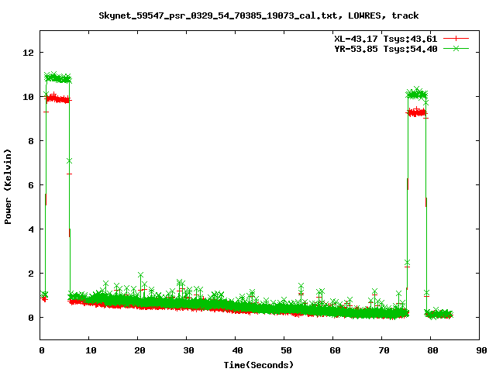Click the red plateau of the first calibration pulse
Screen dimensions: 496x372
(x=58, y=99)
